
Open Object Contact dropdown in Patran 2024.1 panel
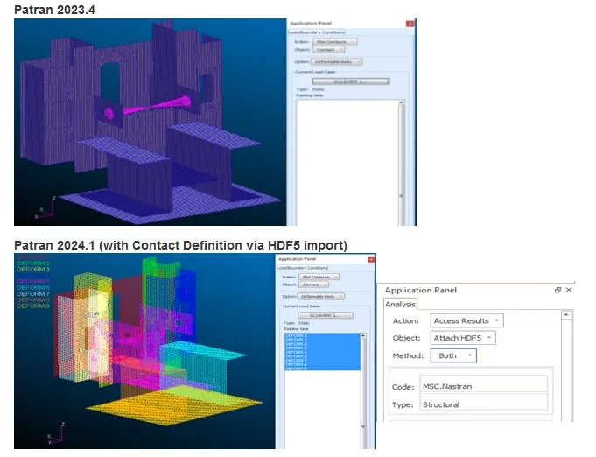tap(313, 285)
